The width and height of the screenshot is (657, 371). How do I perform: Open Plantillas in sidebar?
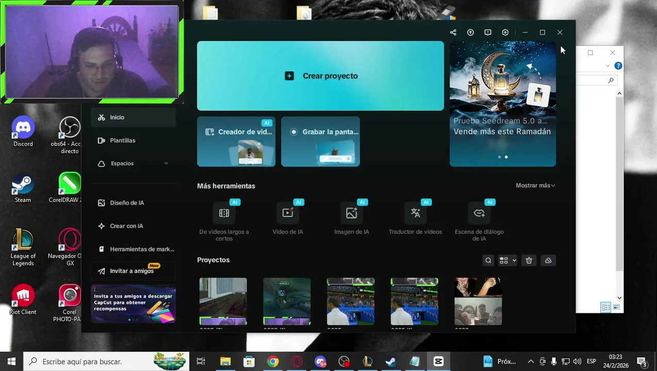coord(133,141)
